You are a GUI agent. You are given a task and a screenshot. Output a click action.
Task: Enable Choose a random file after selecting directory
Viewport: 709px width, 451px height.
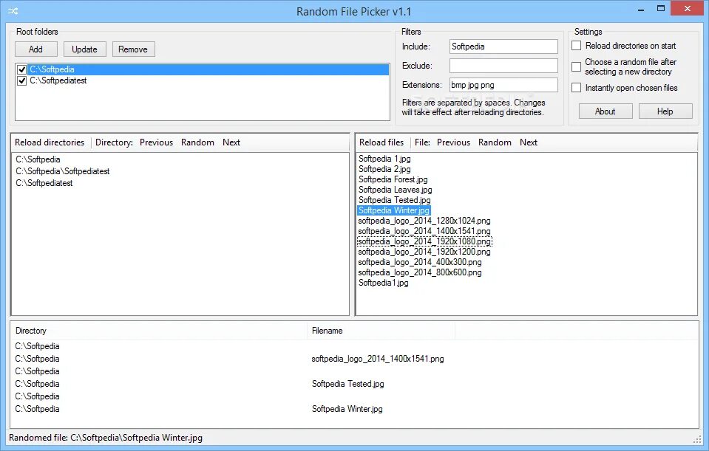coord(577,67)
